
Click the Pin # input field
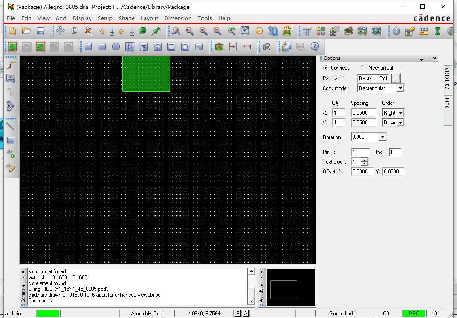click(x=361, y=152)
